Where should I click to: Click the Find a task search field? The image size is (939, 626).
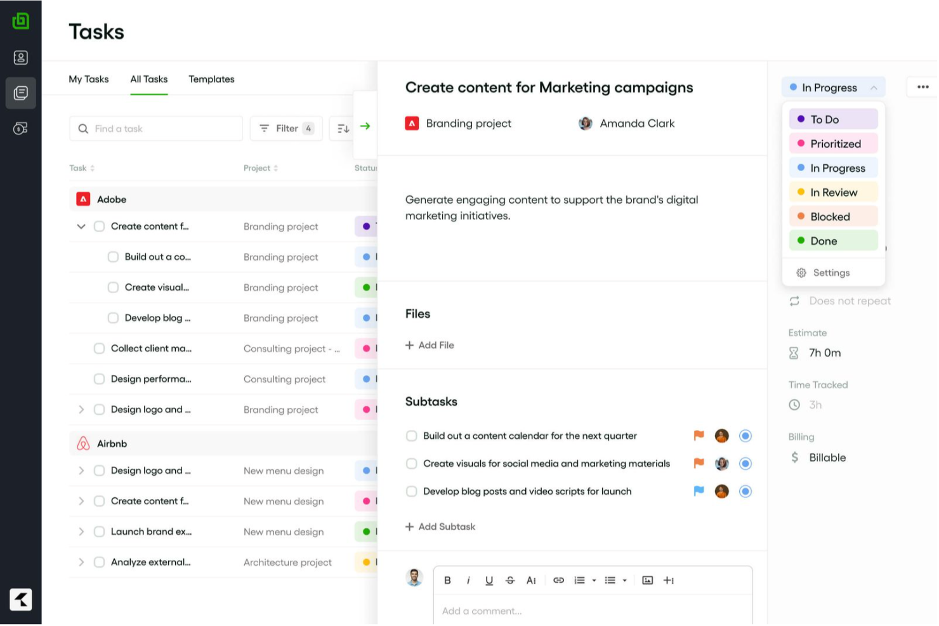pos(156,129)
